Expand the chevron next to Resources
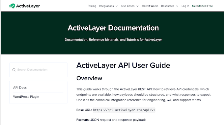The height and width of the screenshot is (125, 224). [x=177, y=6]
